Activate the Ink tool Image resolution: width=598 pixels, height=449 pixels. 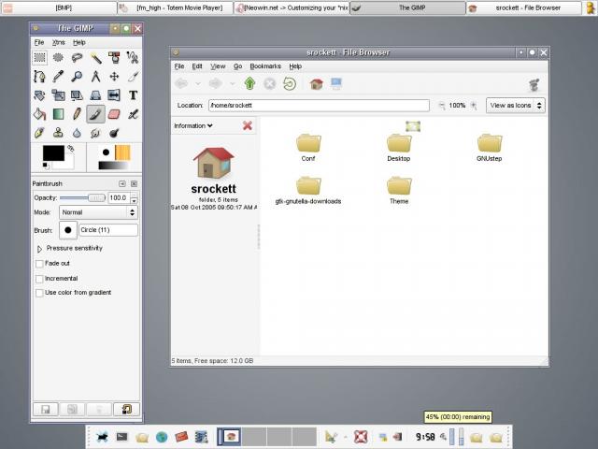(39, 133)
